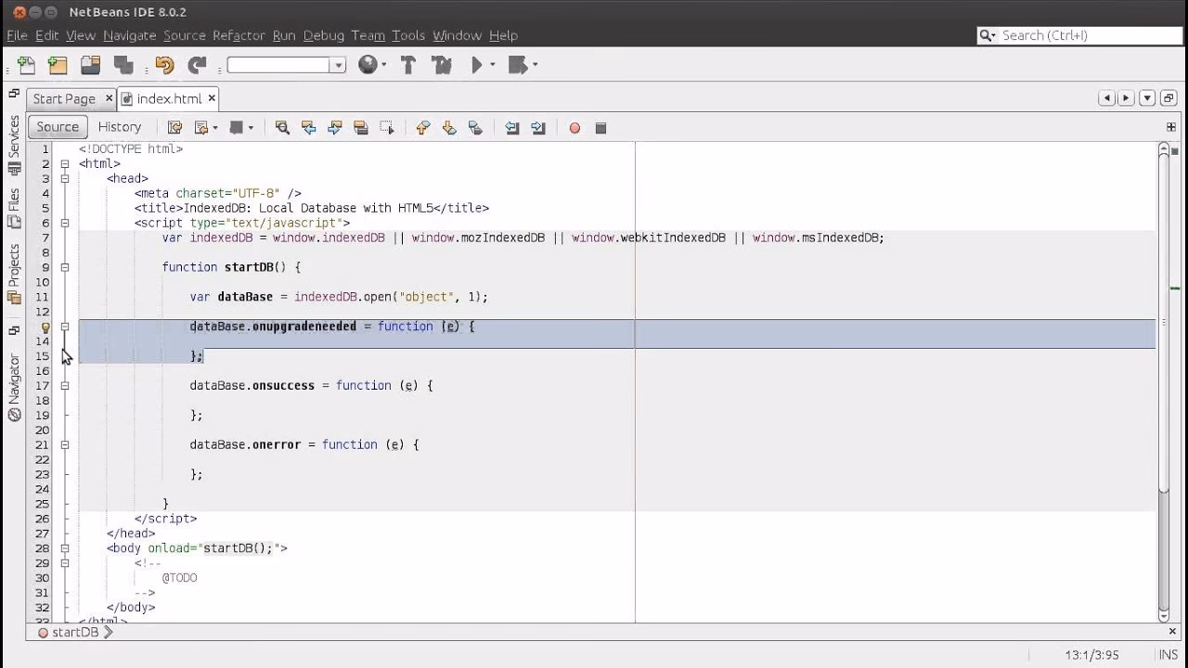Collapse the html tag fold on line 2
The height and width of the screenshot is (668, 1188).
coord(65,164)
